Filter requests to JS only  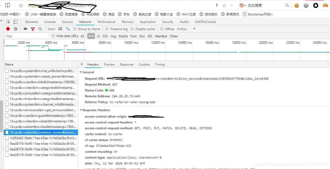click(98, 36)
